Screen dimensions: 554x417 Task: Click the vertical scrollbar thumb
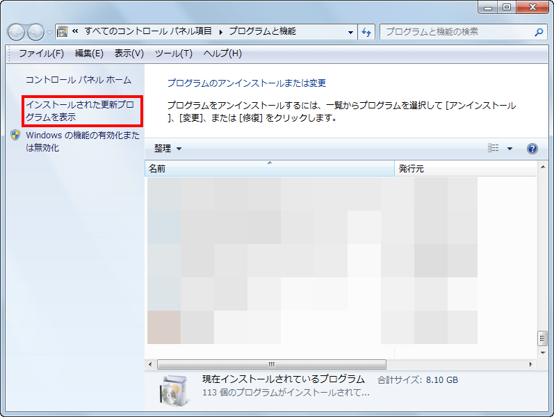[x=543, y=338]
